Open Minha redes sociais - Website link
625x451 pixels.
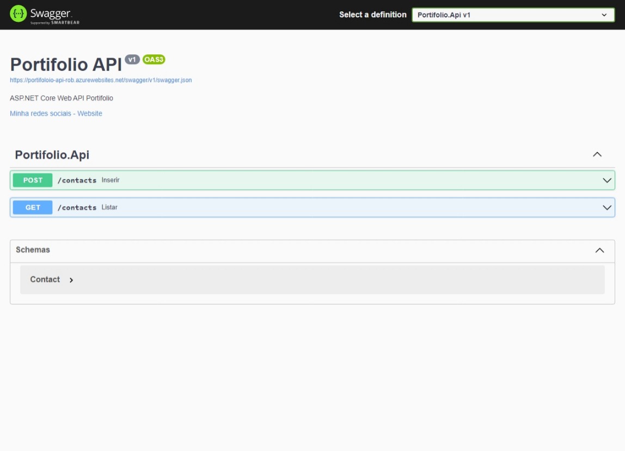(x=56, y=114)
